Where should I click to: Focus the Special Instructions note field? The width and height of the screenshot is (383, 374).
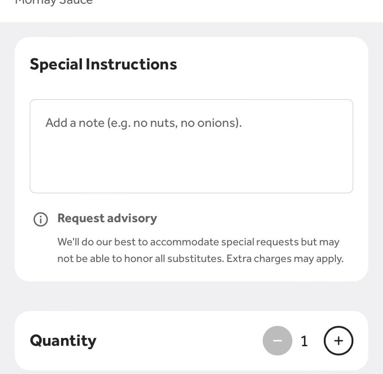tap(191, 146)
